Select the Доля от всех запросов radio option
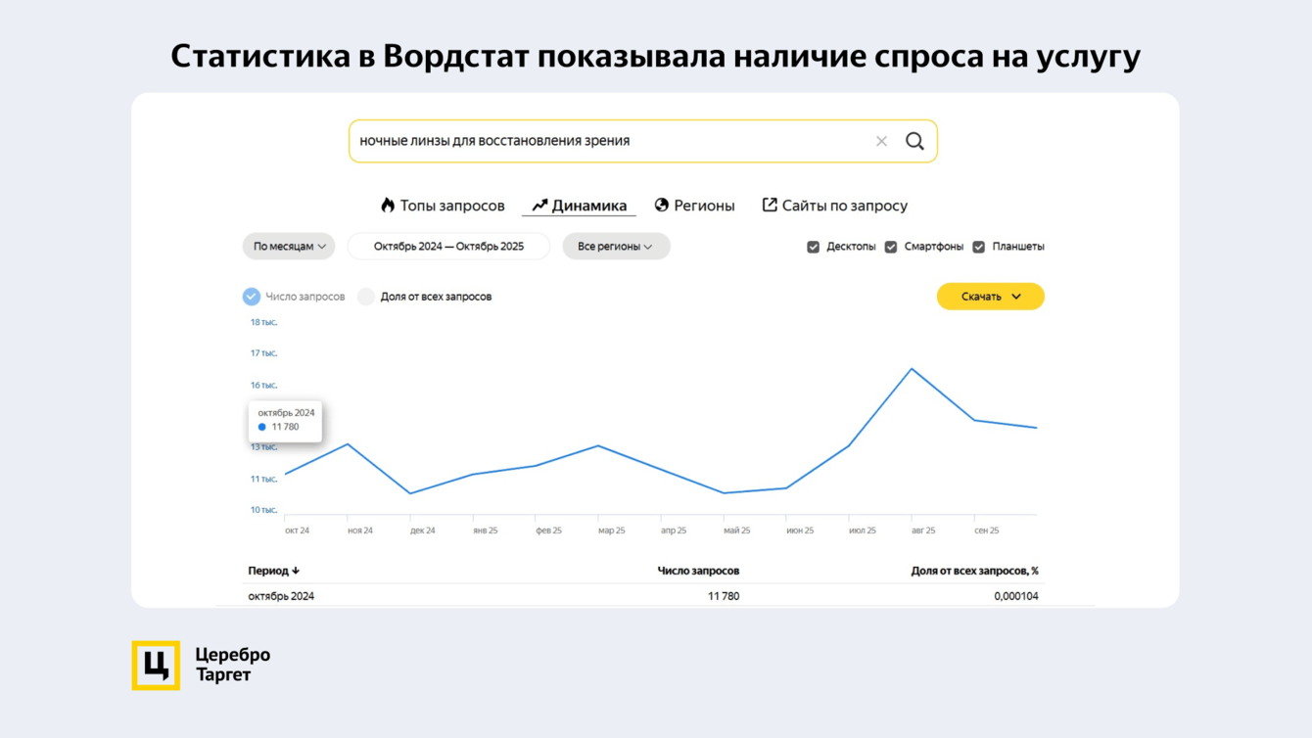The image size is (1312, 738). pos(365,297)
